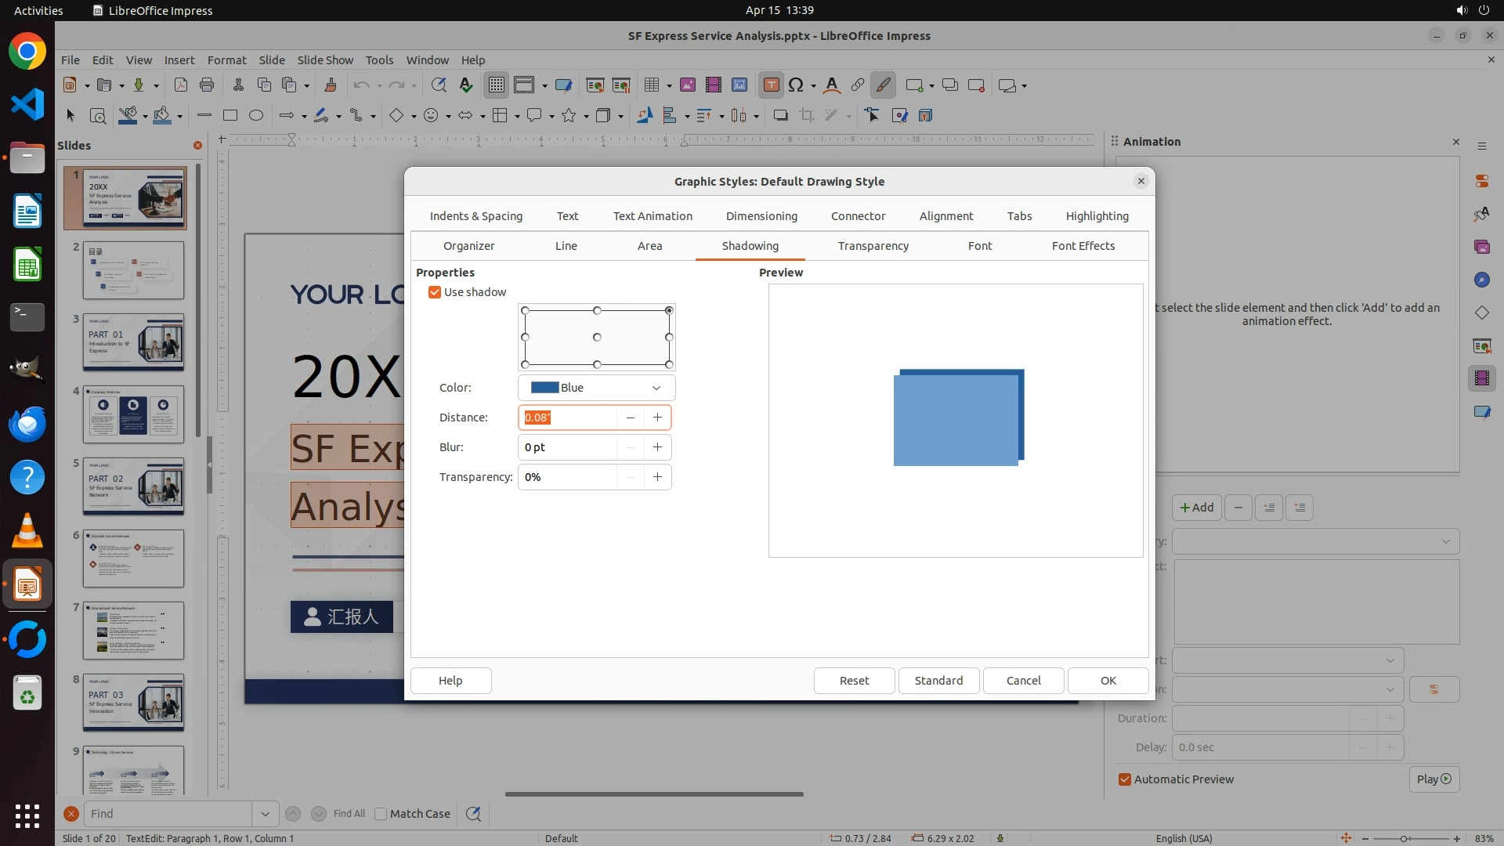Open the shadow Color dropdown

pyautogui.click(x=596, y=388)
